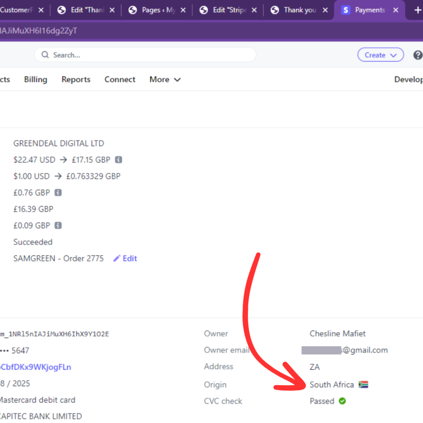423x423 pixels.
Task: Click info icon next to £17.15 GBP
Action: click(119, 160)
